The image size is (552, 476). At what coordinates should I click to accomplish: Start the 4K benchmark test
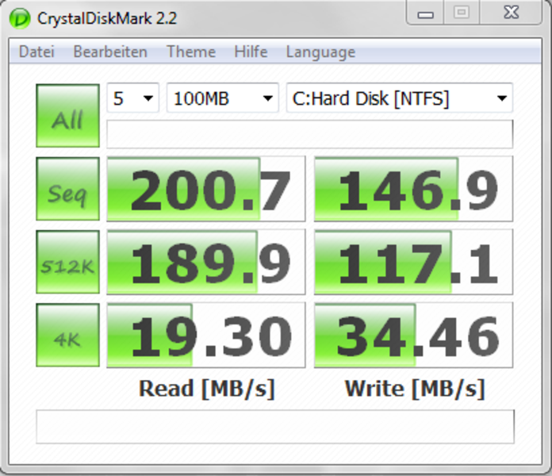[67, 335]
